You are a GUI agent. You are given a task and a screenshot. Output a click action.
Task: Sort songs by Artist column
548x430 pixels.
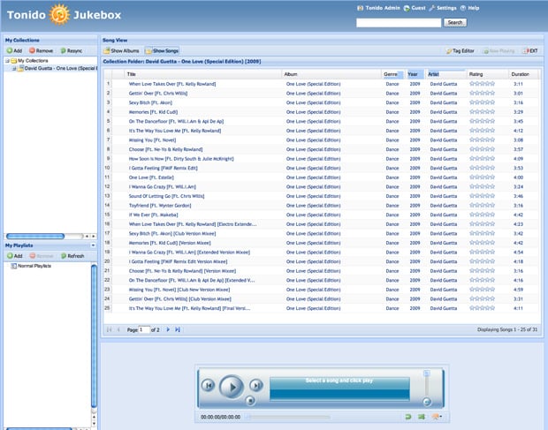[x=446, y=74]
